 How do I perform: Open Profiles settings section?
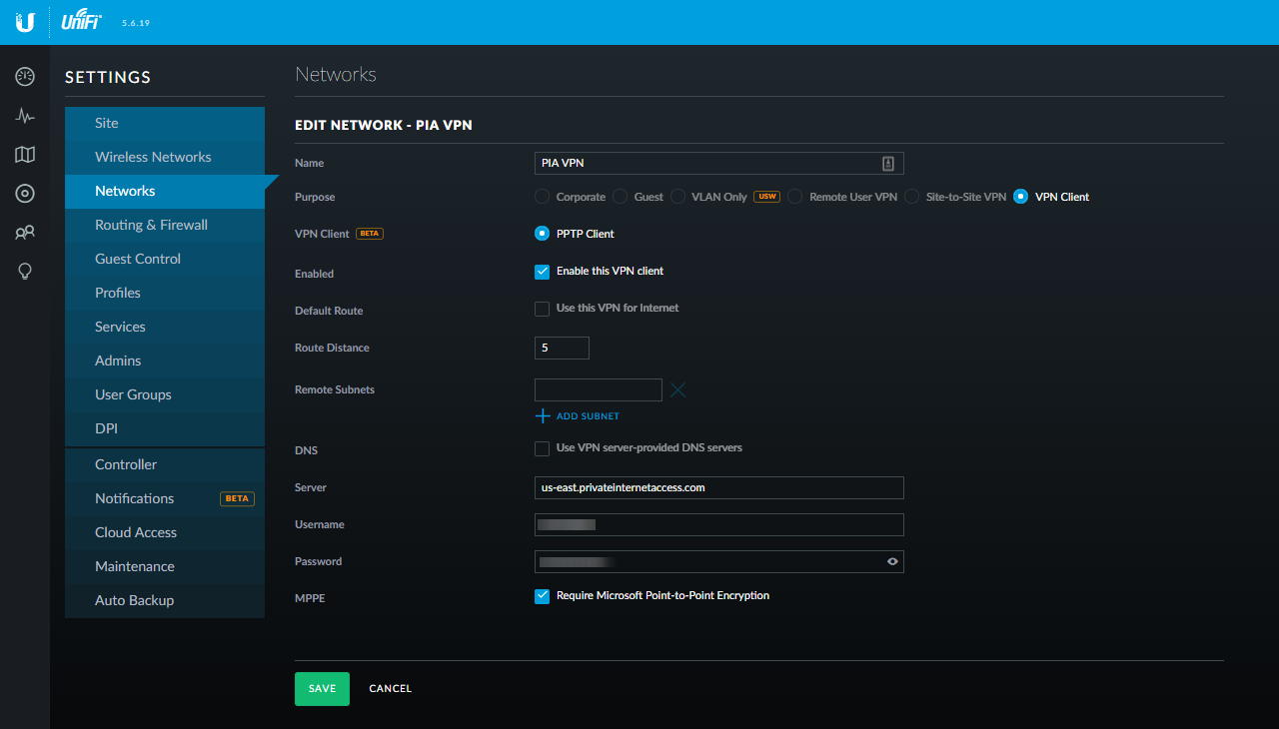(165, 293)
